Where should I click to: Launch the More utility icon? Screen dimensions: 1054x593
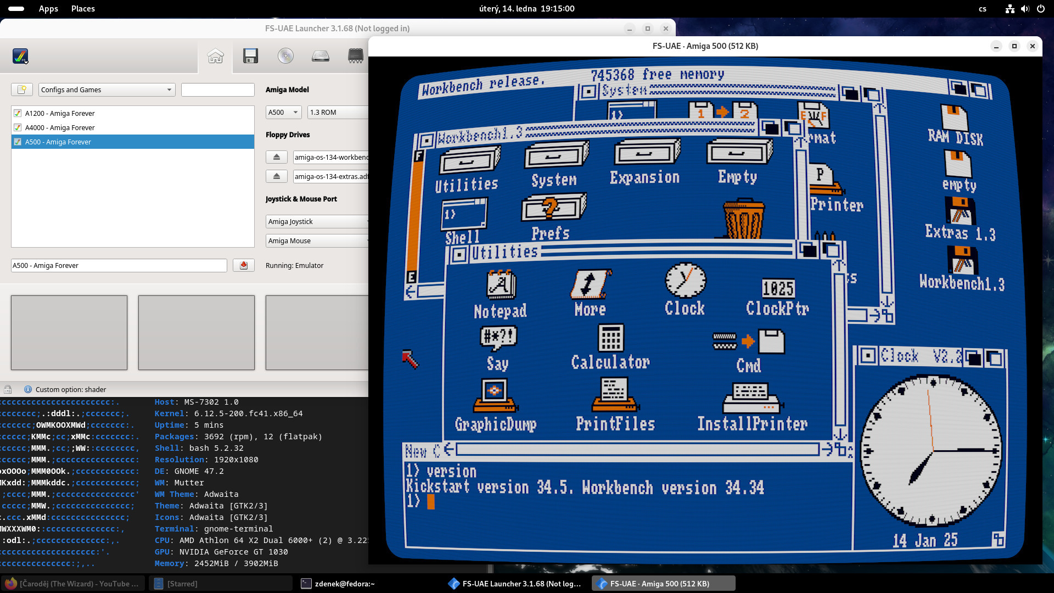pos(590,284)
